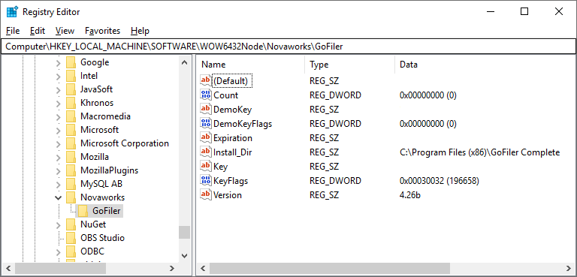Click the Khronos folder icon
This screenshot has height=277, width=577.
(71, 103)
